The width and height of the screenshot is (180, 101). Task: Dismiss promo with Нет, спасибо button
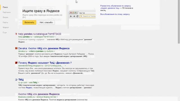click(46, 22)
